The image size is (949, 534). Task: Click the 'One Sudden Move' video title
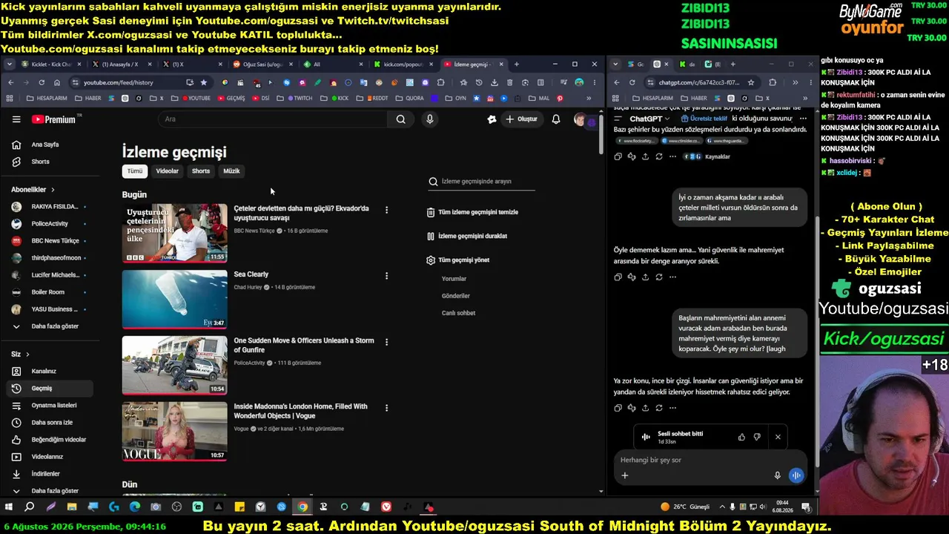pyautogui.click(x=304, y=345)
